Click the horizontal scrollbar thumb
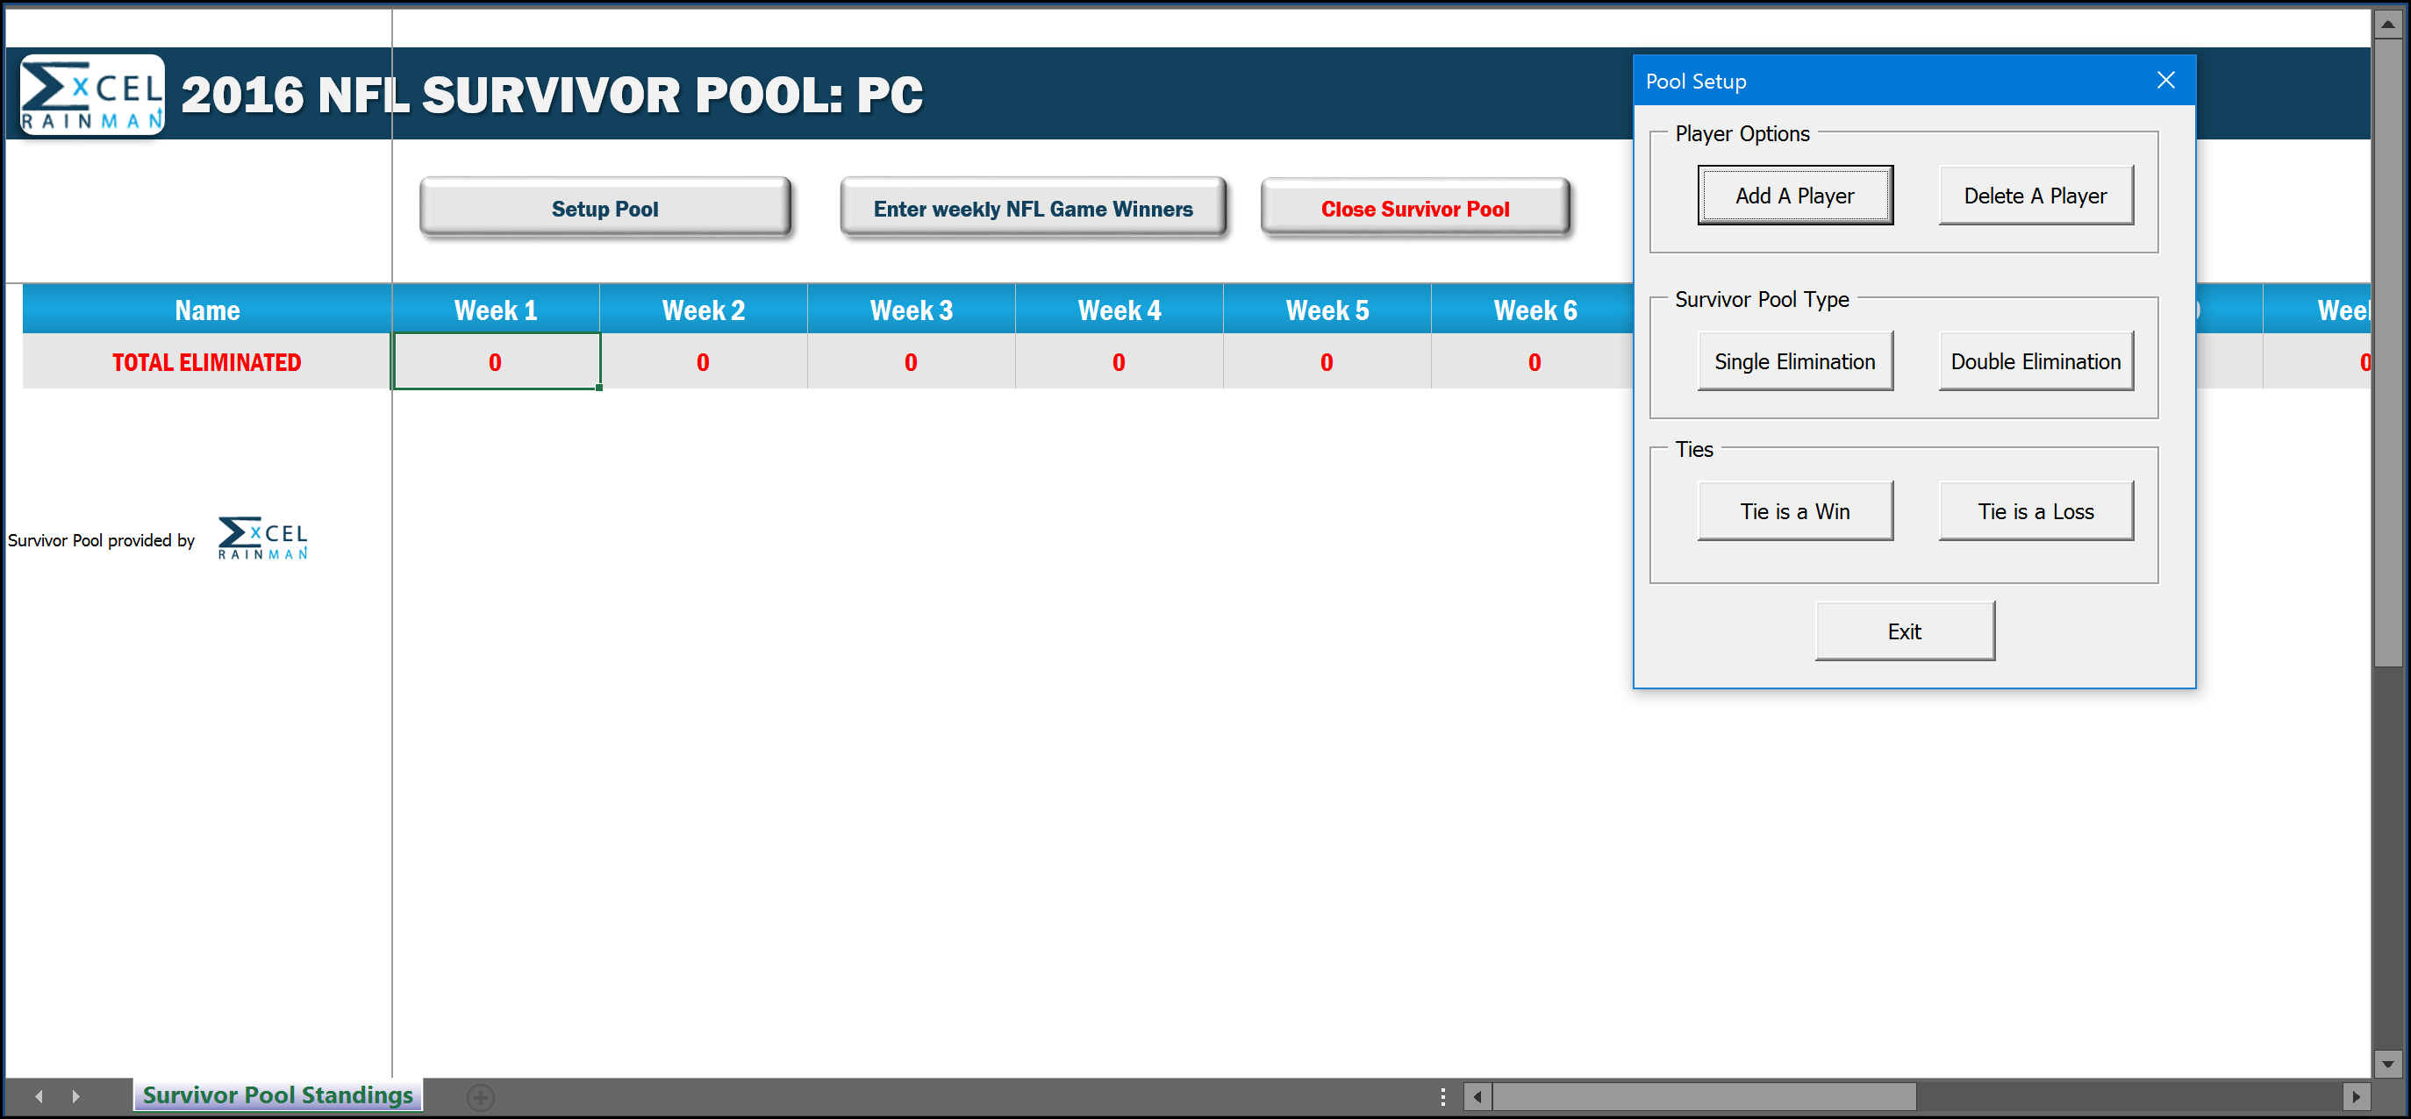The image size is (2411, 1119). [1704, 1096]
